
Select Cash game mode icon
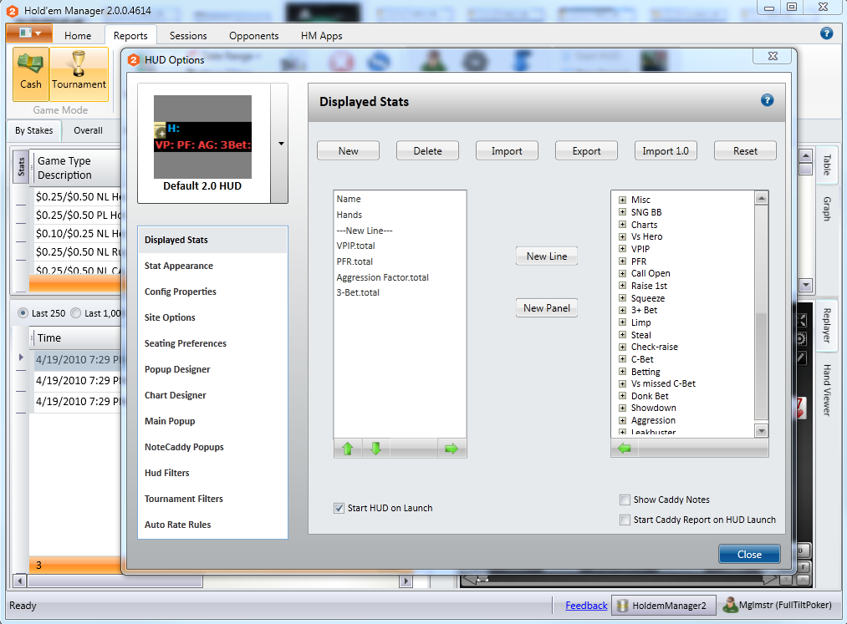31,74
